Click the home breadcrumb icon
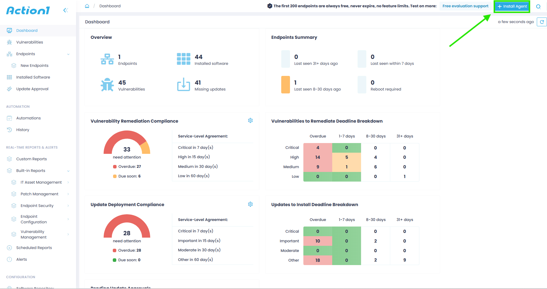 coord(87,6)
